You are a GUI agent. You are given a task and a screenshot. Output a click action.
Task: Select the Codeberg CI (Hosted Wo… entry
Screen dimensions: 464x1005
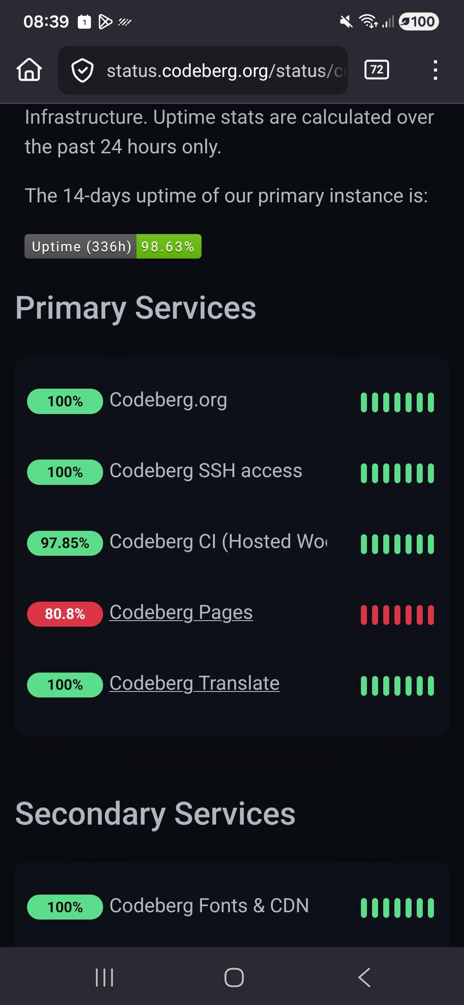point(218,542)
